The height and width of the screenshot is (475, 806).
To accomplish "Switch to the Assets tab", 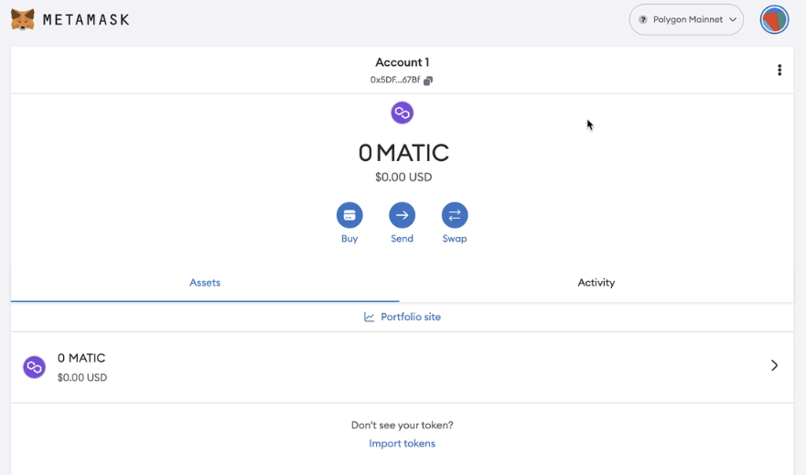I will pyautogui.click(x=205, y=283).
